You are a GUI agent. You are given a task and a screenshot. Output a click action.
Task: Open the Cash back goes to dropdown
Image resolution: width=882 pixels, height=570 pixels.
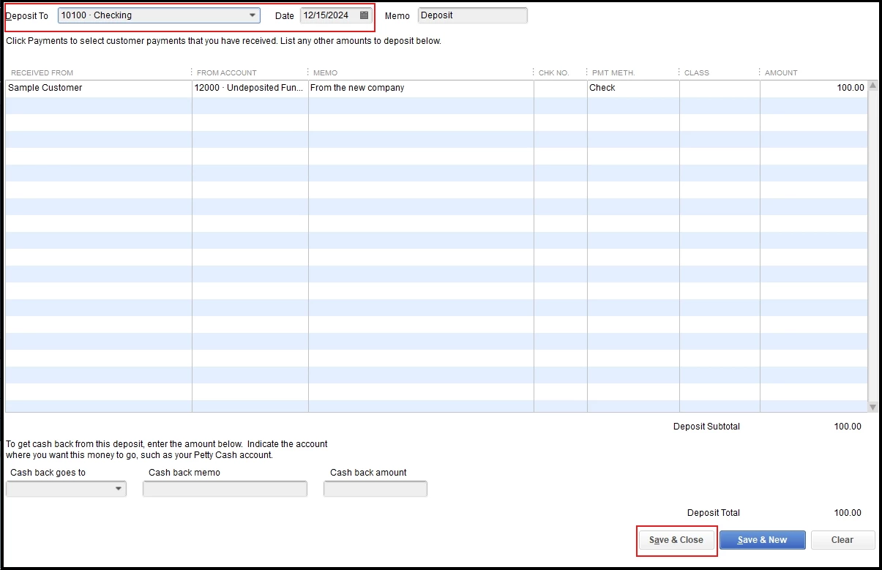tap(119, 489)
